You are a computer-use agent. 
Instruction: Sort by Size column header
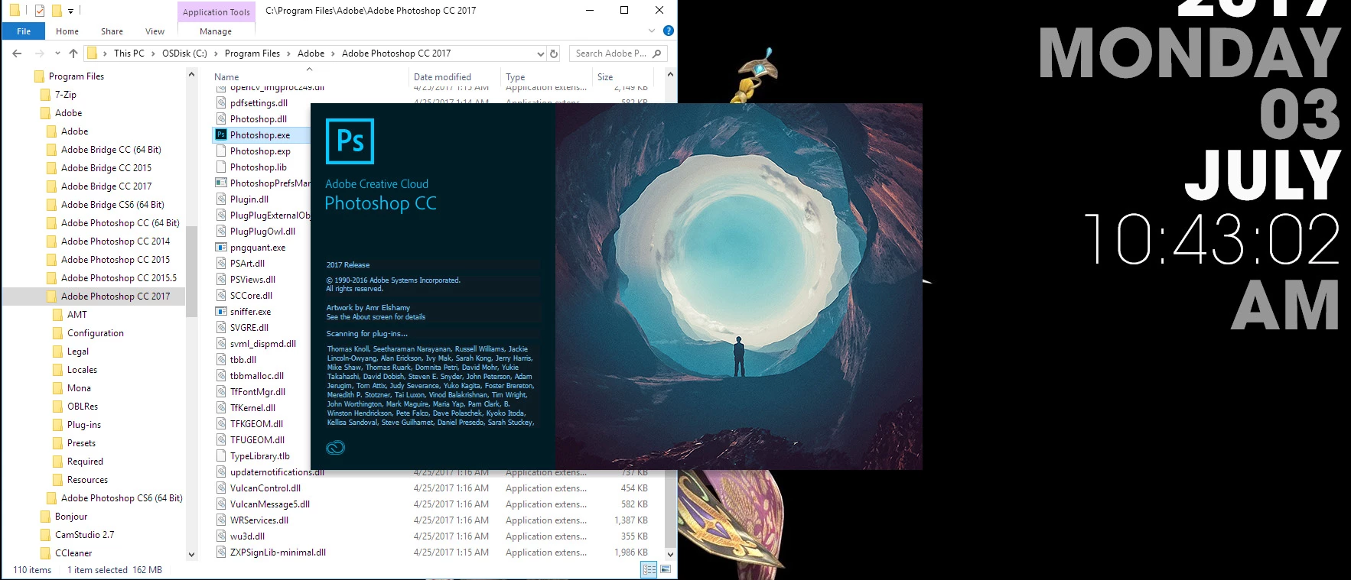tap(605, 77)
